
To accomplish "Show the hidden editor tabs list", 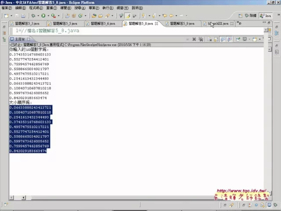I will [239, 23].
